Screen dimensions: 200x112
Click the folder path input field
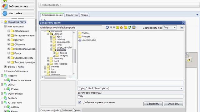pyautogui.click(x=71, y=27)
